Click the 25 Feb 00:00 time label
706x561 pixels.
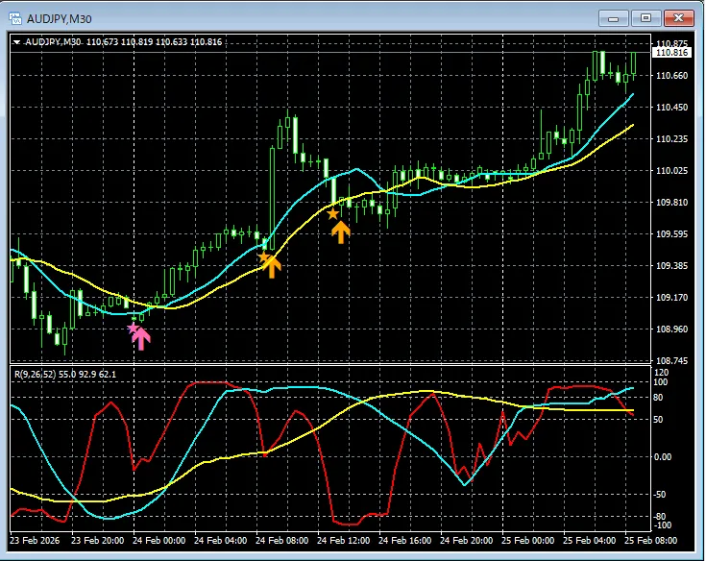tap(527, 541)
